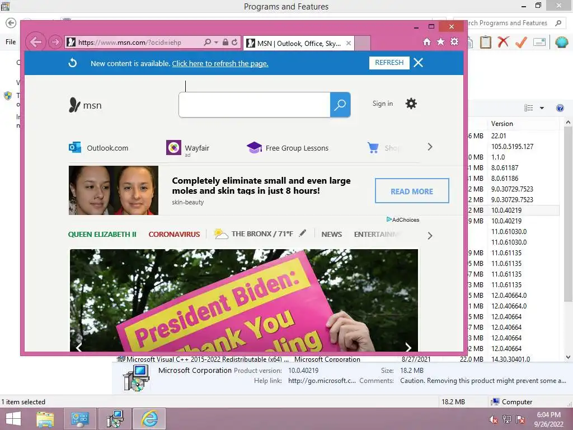Open the Windows Start button
This screenshot has width=573, height=430.
coord(13,419)
